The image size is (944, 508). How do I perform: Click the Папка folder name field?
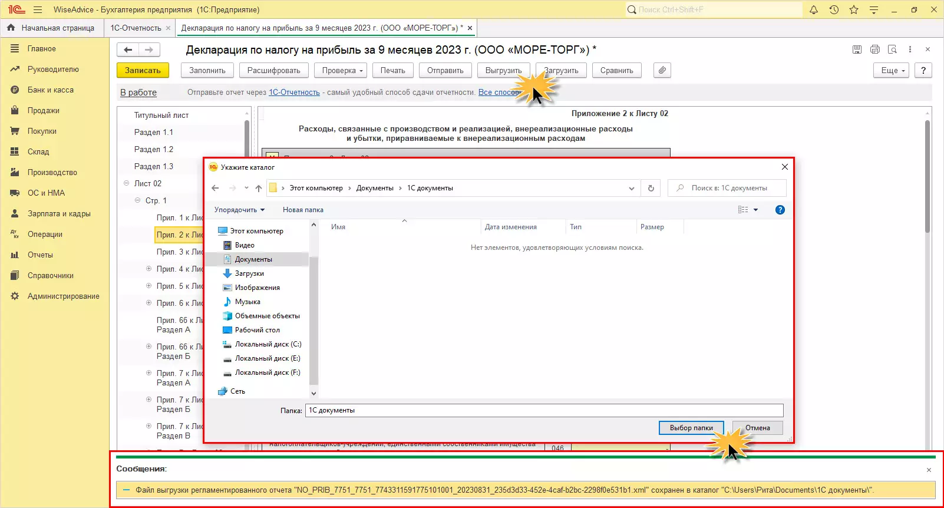tap(544, 410)
